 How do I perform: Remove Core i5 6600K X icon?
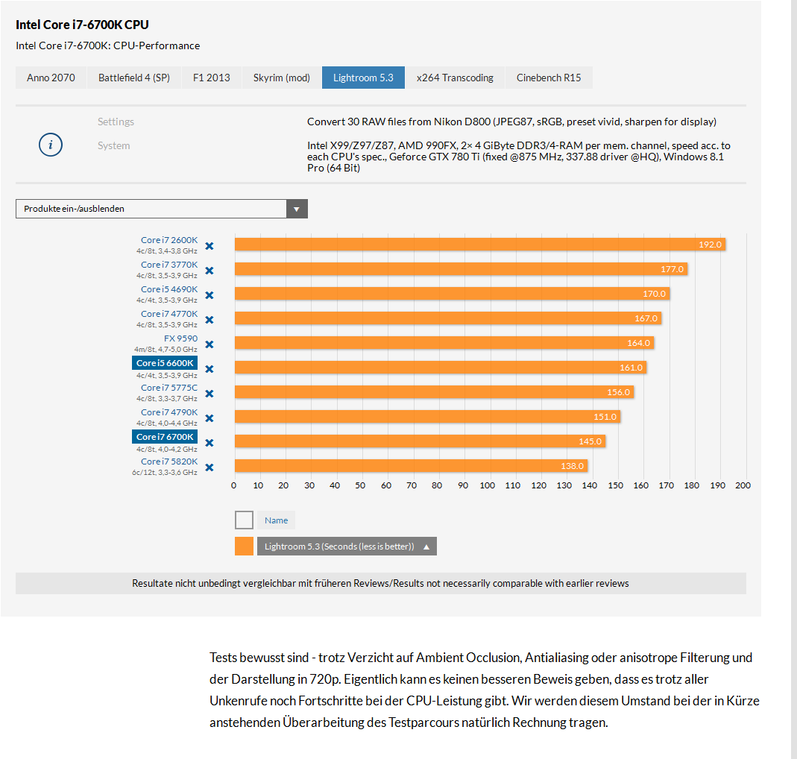[x=209, y=369]
